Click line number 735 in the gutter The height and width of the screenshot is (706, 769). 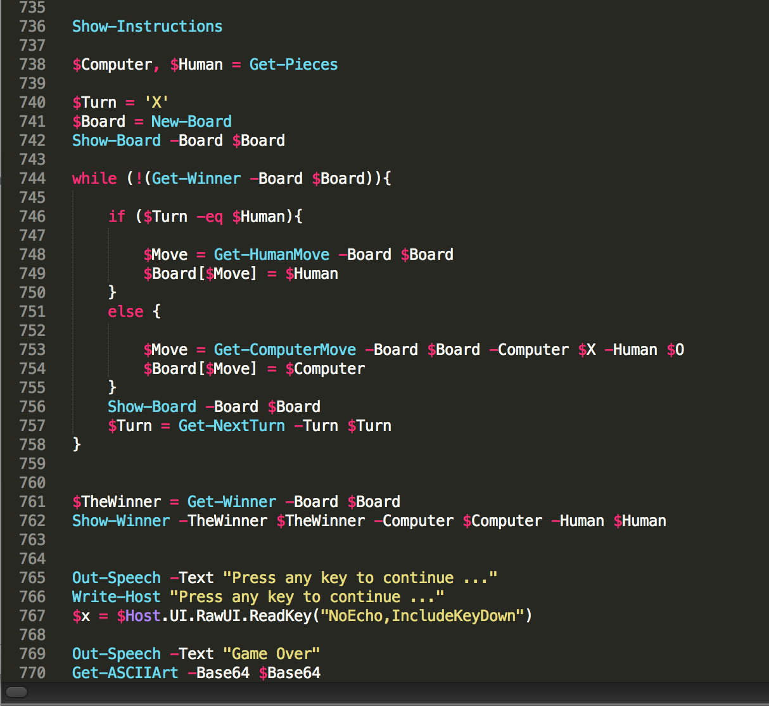[32, 8]
